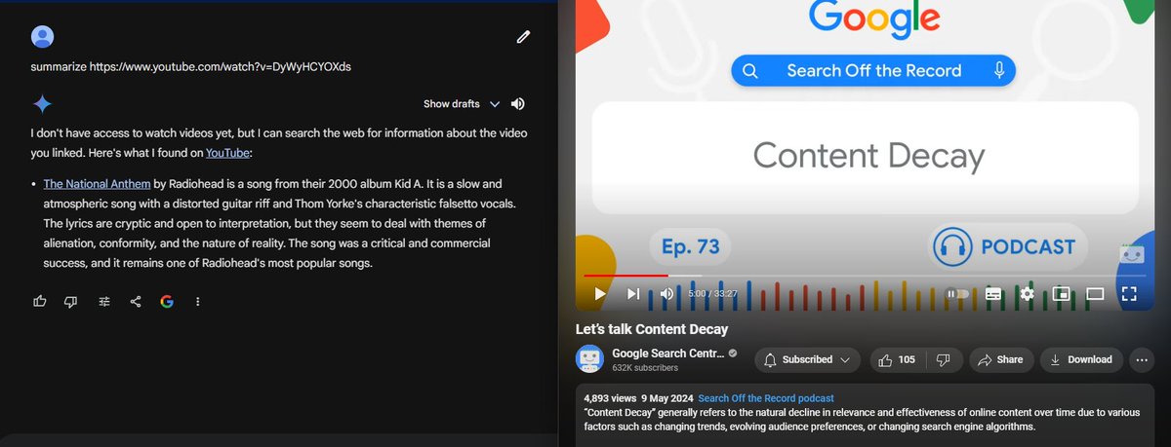
Task: Open the YouTube link in response
Action: [x=227, y=153]
